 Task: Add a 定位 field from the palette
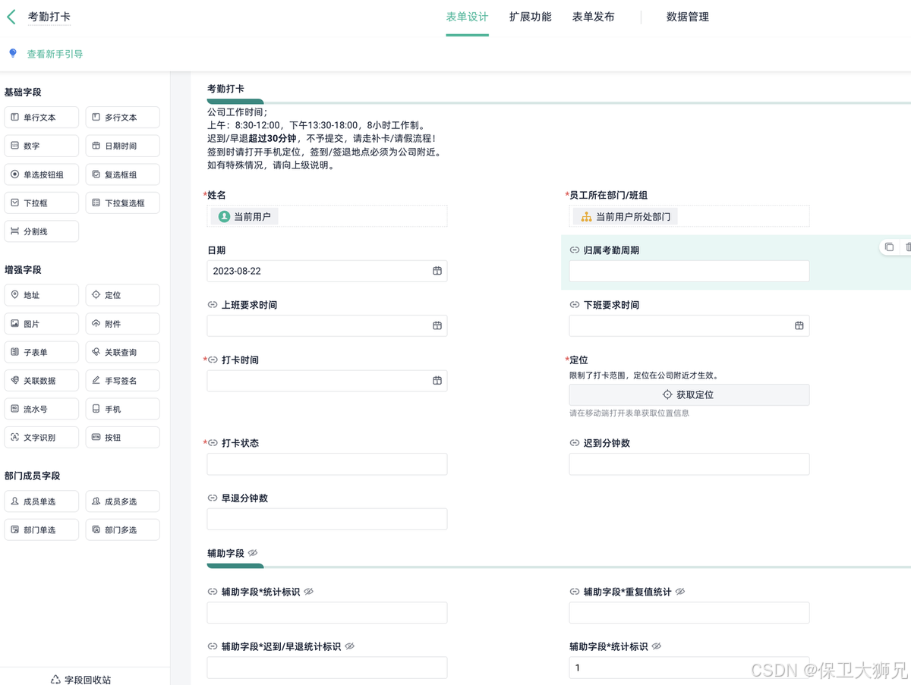(123, 295)
